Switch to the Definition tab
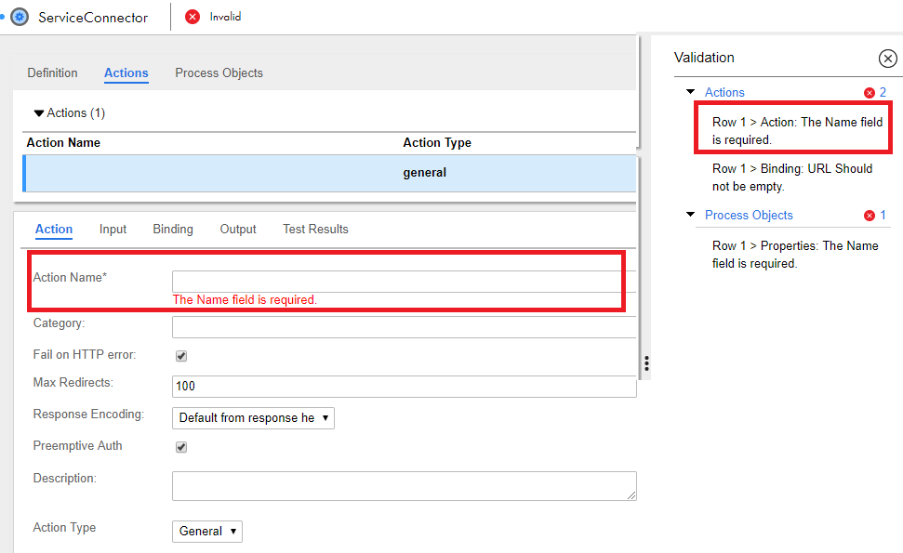The height and width of the screenshot is (553, 903). [52, 73]
